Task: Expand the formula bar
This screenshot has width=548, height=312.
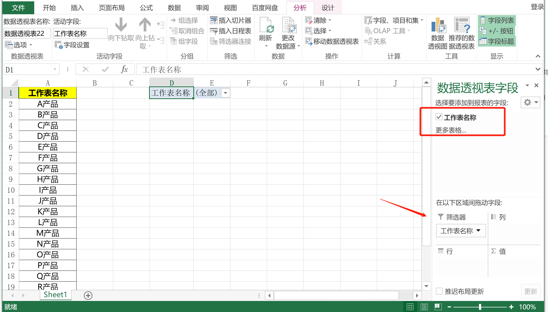Action: click(538, 69)
